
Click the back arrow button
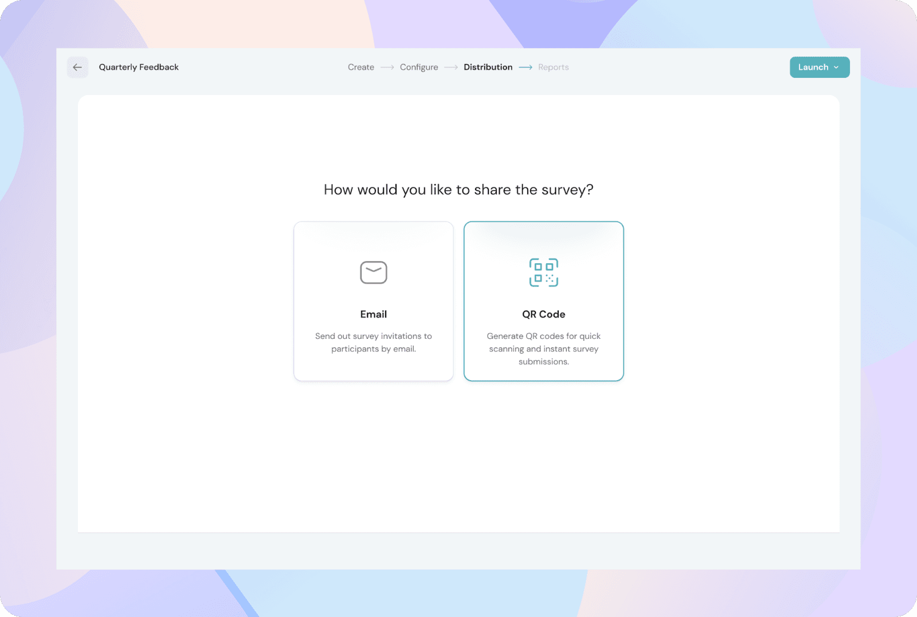pos(77,68)
